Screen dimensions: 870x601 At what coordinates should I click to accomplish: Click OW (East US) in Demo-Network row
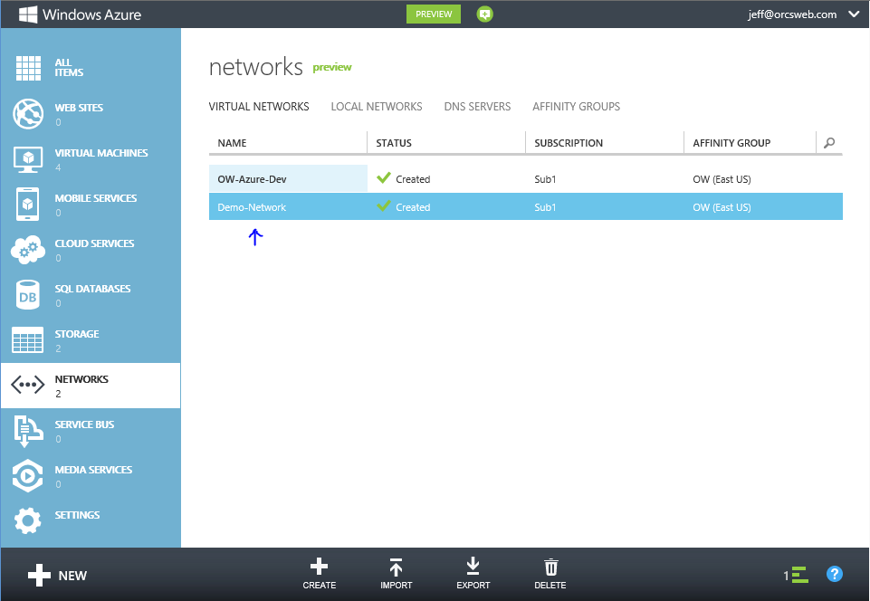(x=722, y=207)
